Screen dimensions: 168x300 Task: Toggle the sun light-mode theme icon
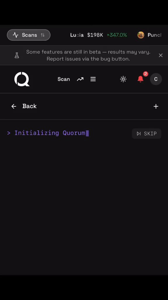[x=123, y=79]
